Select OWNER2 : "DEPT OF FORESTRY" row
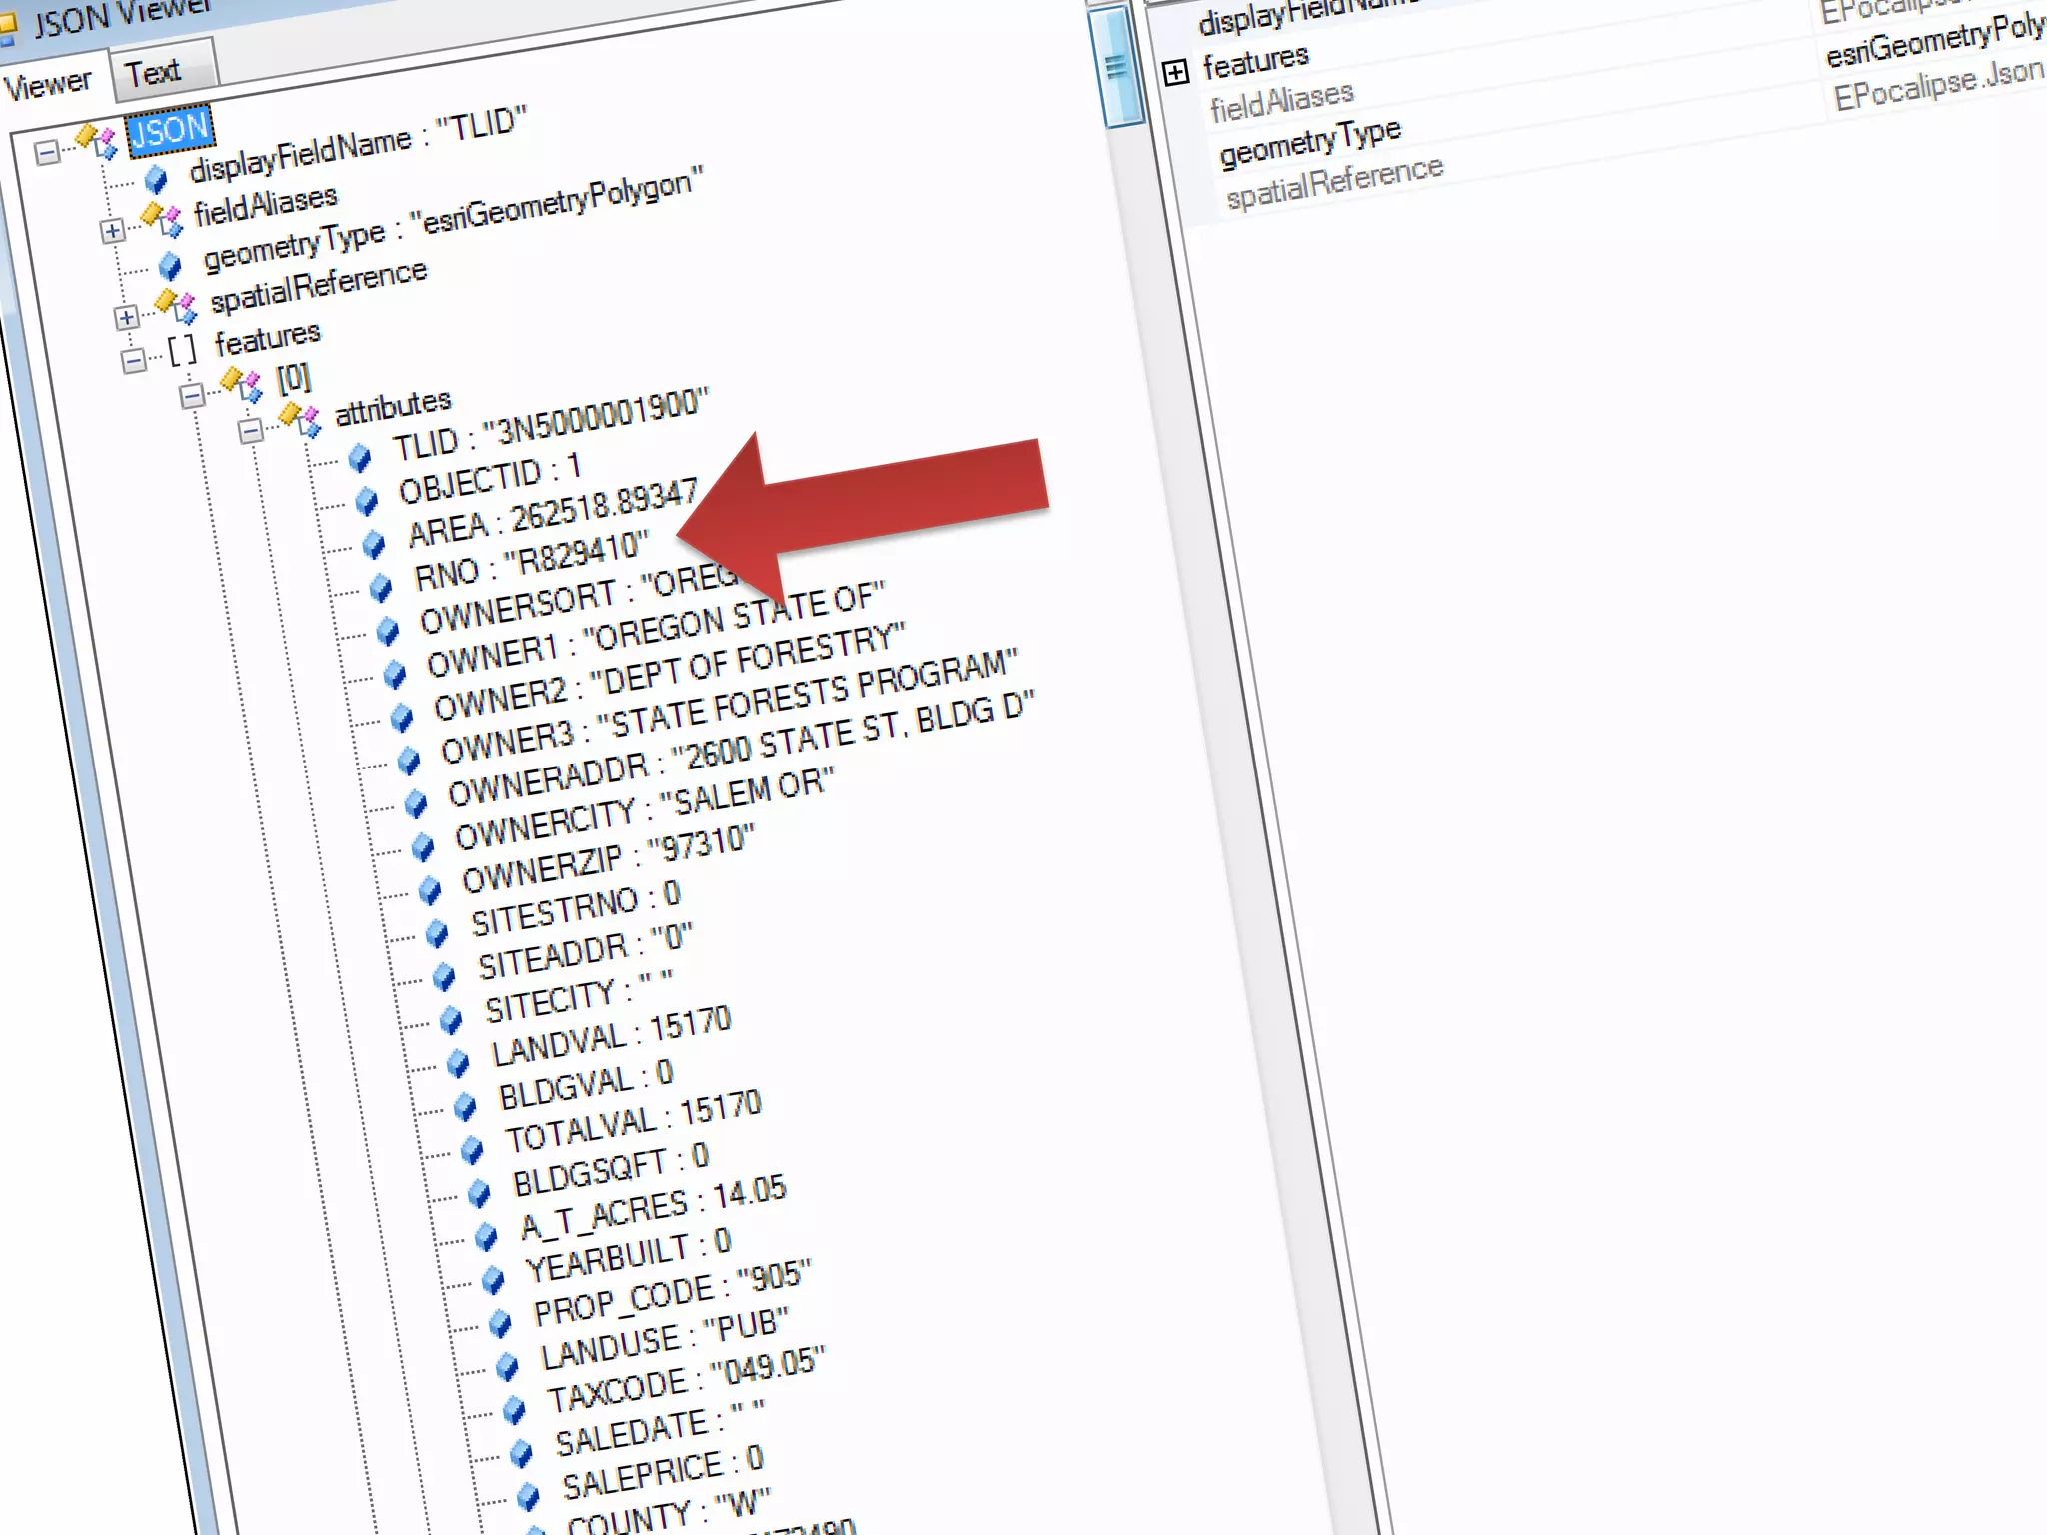 point(669,671)
